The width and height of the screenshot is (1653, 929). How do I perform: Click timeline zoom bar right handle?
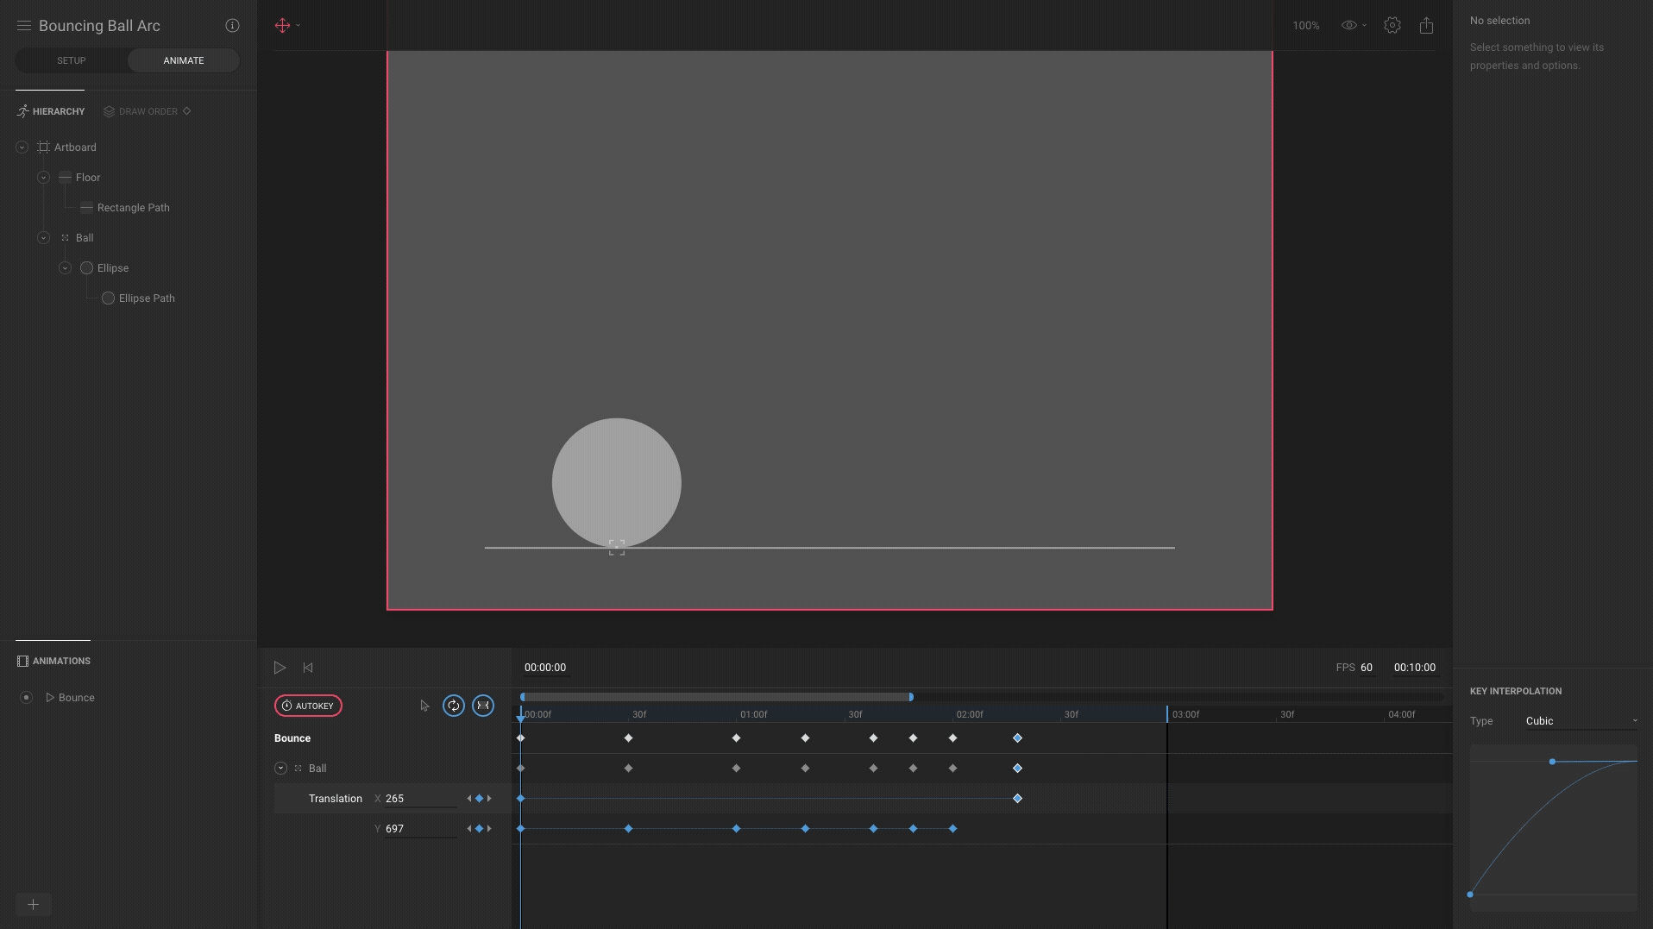[x=911, y=697]
